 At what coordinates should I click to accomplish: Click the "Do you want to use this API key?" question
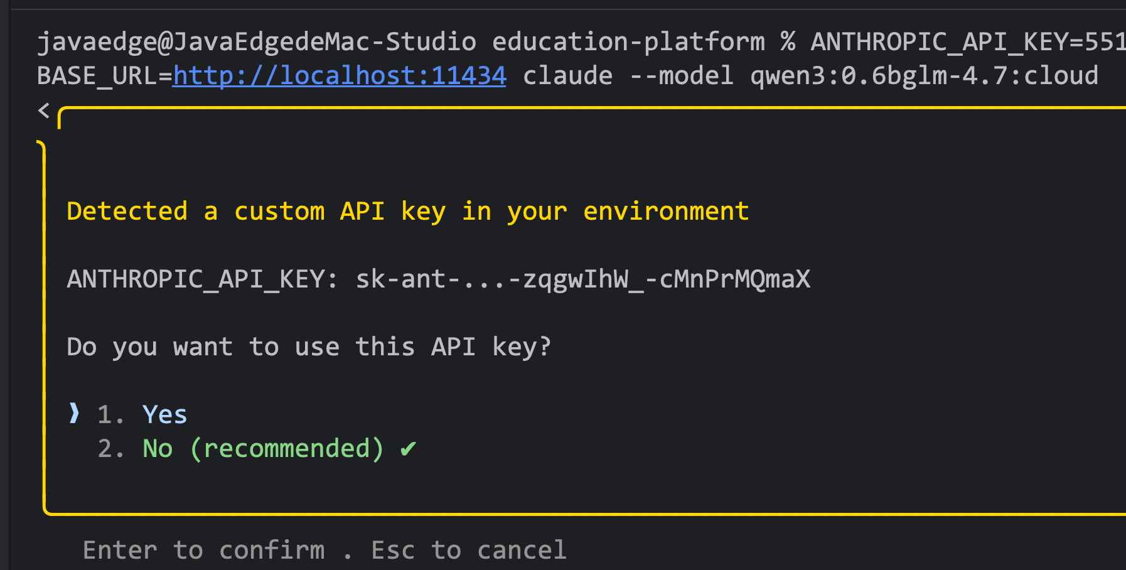309,347
